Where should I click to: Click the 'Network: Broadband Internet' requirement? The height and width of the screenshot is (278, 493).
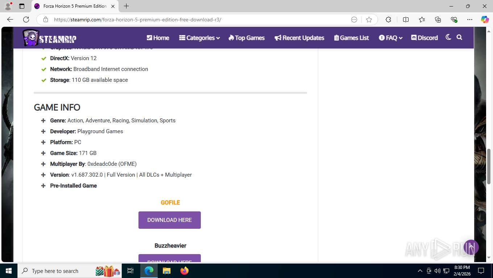tap(99, 69)
